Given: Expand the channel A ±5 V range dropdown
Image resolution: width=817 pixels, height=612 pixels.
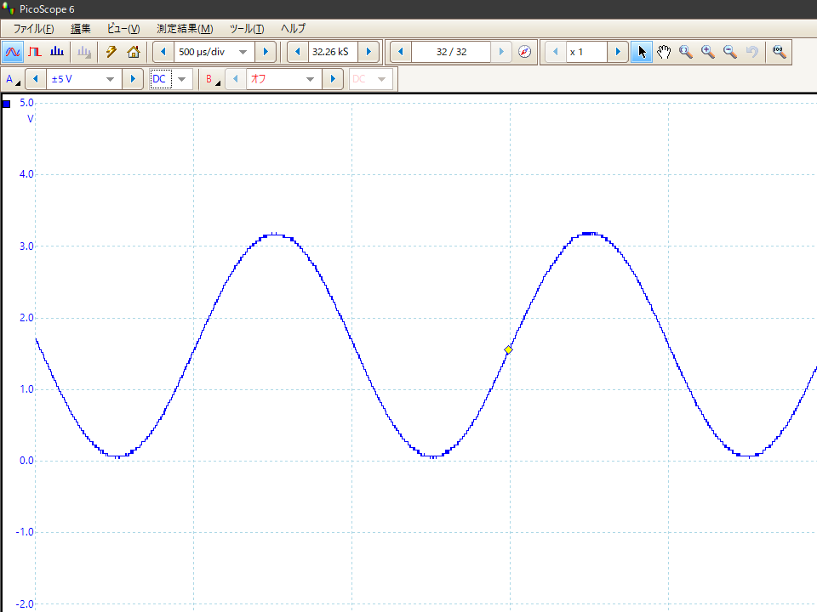Looking at the screenshot, I should [x=110, y=79].
